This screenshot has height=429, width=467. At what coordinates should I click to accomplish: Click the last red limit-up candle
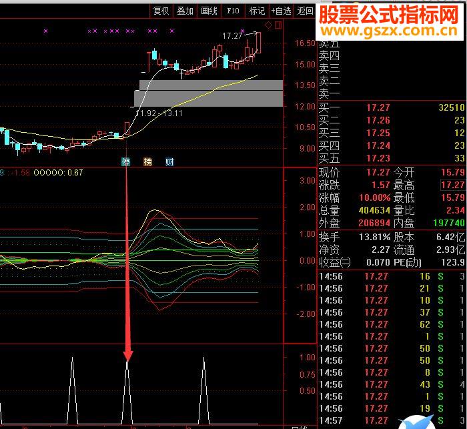pos(259,43)
